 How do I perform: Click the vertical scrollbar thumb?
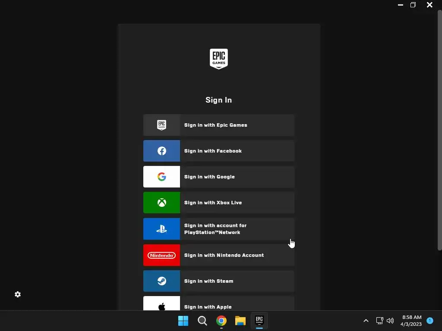[439, 130]
